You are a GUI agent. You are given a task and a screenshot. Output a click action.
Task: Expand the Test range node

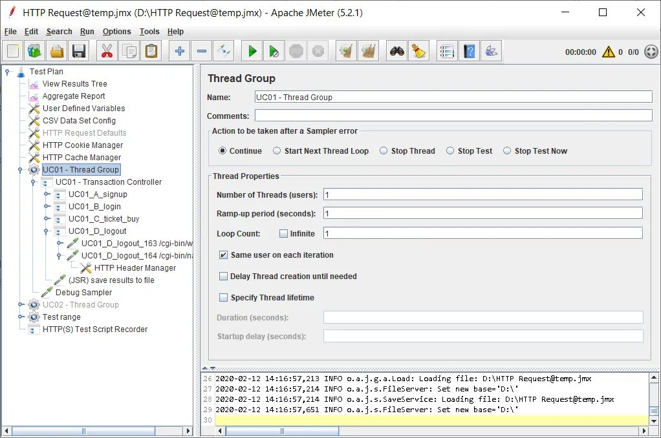[x=20, y=317]
